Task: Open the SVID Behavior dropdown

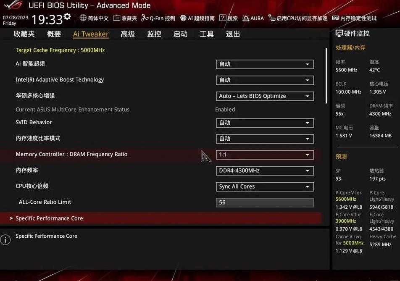Action: coord(265,123)
